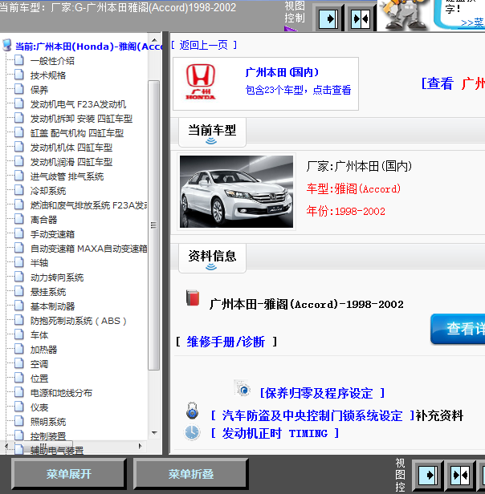Select 发动机机体 四缸车型 entry
485x494 pixels.
coord(71,148)
